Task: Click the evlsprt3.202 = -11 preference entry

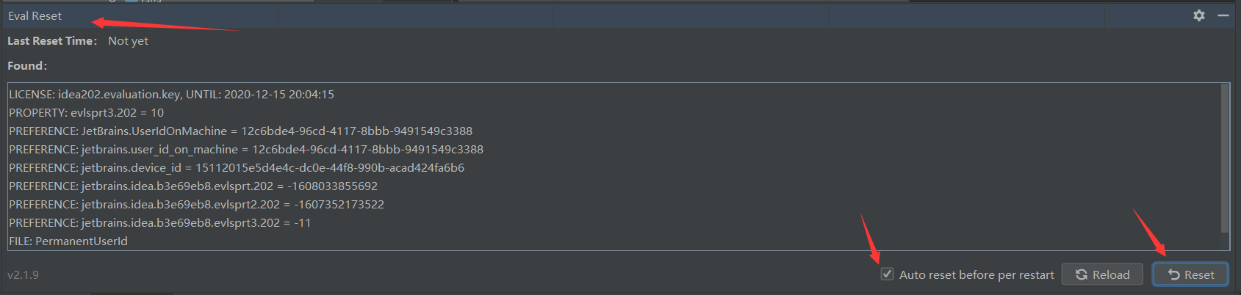Action: click(160, 223)
